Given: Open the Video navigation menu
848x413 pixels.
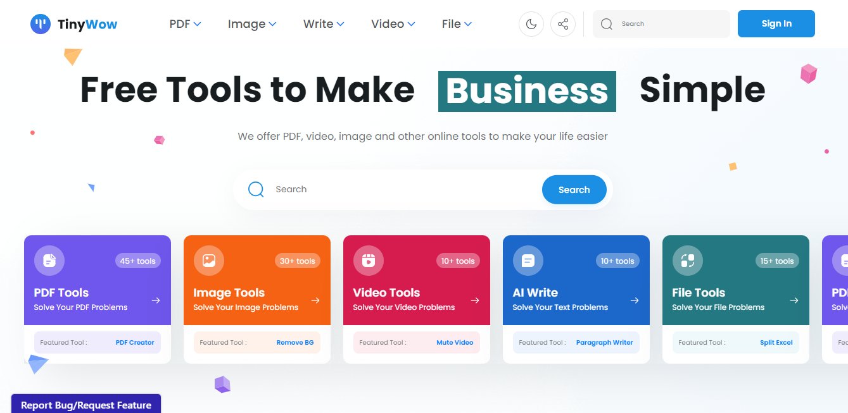Looking at the screenshot, I should tap(393, 24).
